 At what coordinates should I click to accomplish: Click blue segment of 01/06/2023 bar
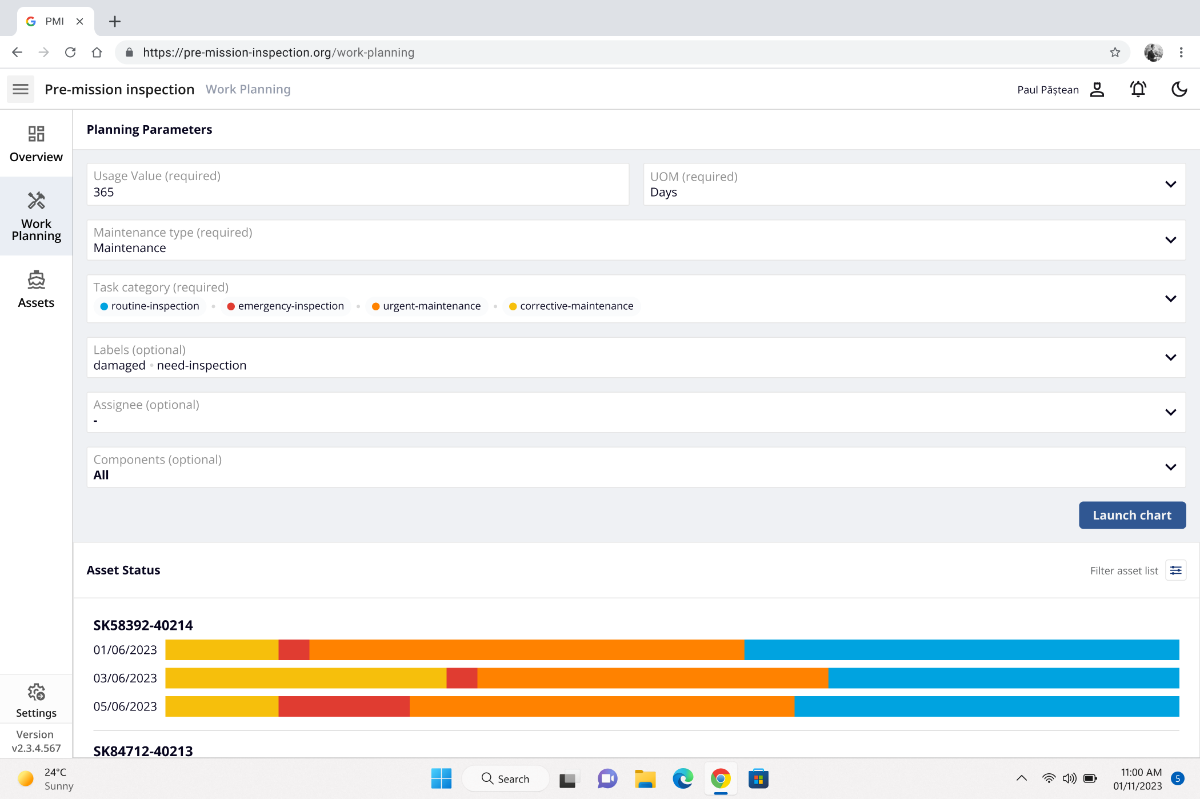961,650
